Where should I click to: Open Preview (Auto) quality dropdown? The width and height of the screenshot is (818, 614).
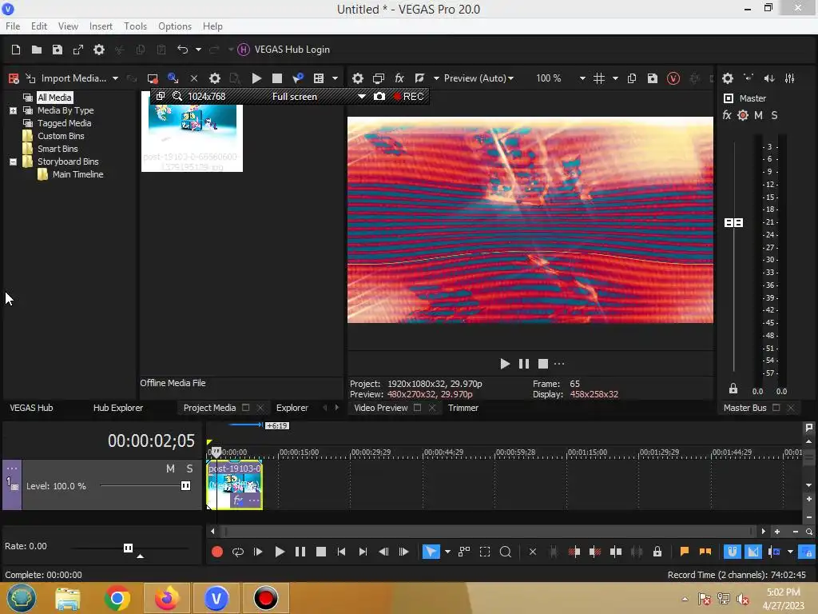(479, 78)
